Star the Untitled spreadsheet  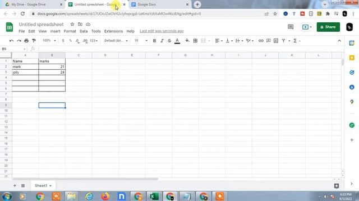point(72,24)
